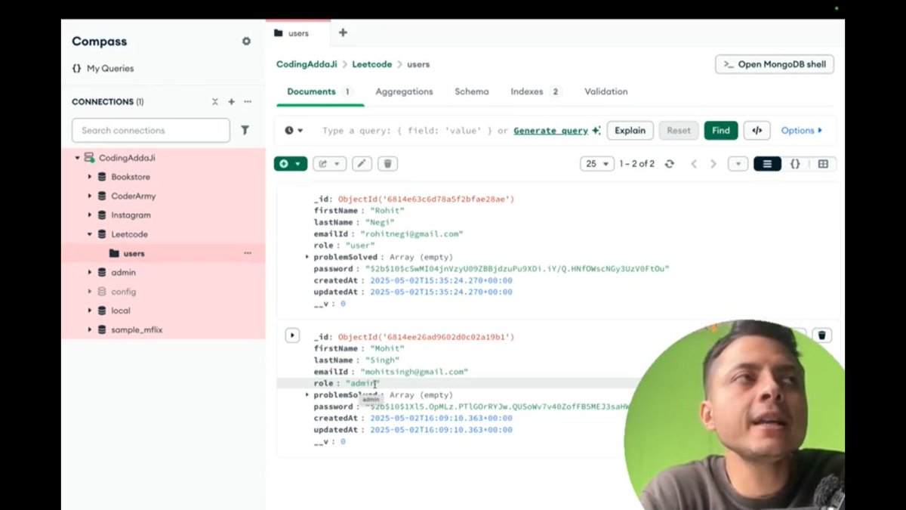Open the query history clock dropdown
Screen dimensions: 906x510
tap(294, 131)
